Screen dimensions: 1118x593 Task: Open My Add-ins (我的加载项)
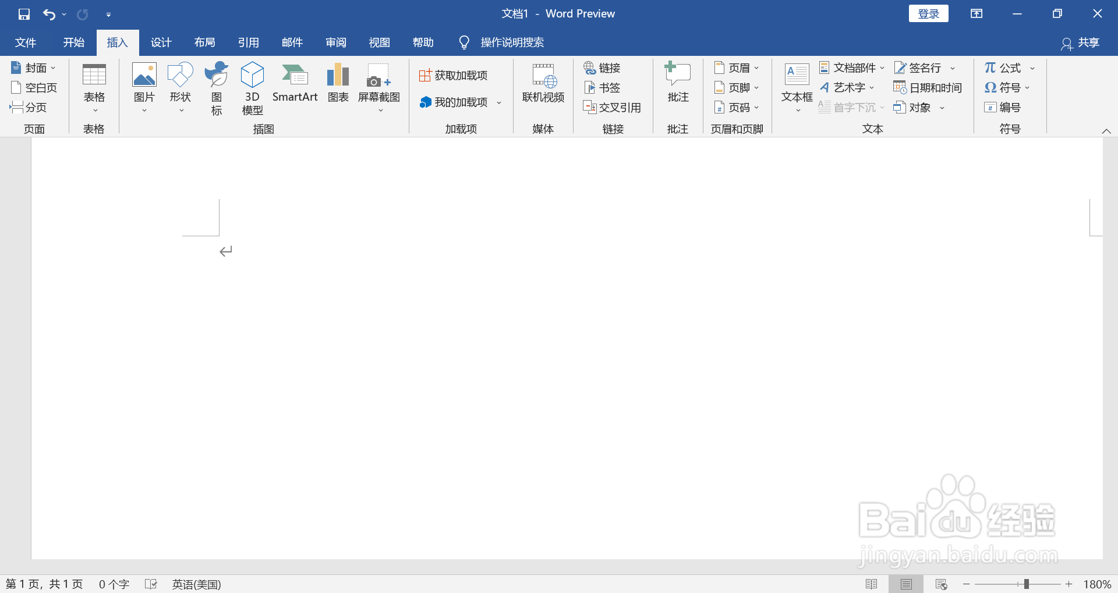tap(454, 102)
